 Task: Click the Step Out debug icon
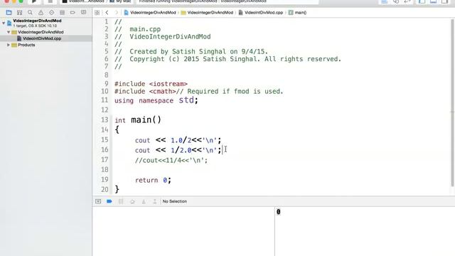(x=155, y=201)
